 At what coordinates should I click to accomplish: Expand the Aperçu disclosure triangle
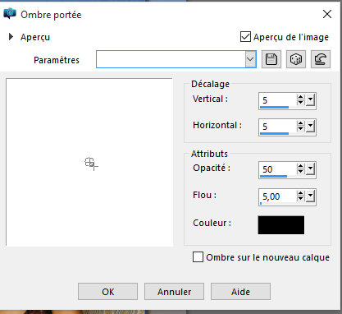coord(11,37)
